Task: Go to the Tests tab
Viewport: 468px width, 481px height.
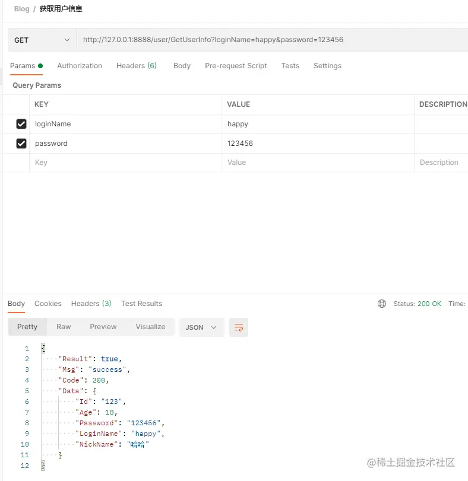Action: (x=290, y=66)
